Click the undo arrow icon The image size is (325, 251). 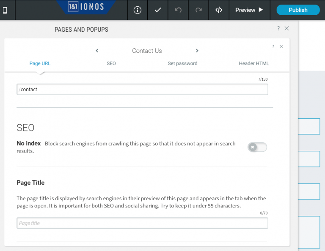coord(178,10)
